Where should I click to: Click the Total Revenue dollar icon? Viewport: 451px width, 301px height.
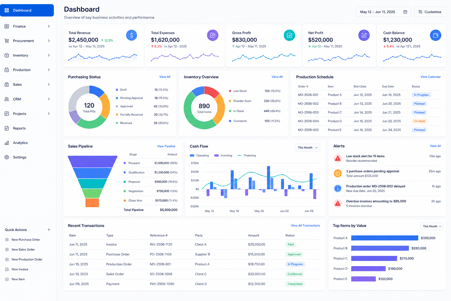point(132,35)
